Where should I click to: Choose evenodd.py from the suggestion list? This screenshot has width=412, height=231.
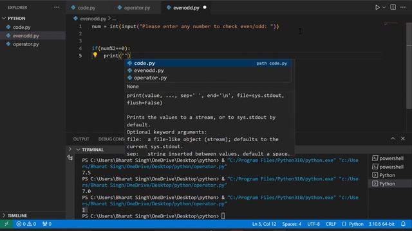207,71
